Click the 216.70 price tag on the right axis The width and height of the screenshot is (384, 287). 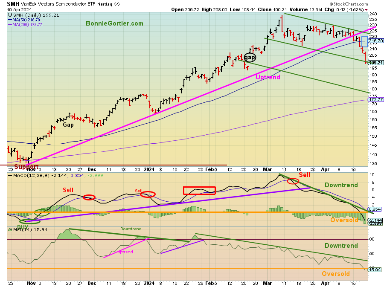click(x=375, y=41)
